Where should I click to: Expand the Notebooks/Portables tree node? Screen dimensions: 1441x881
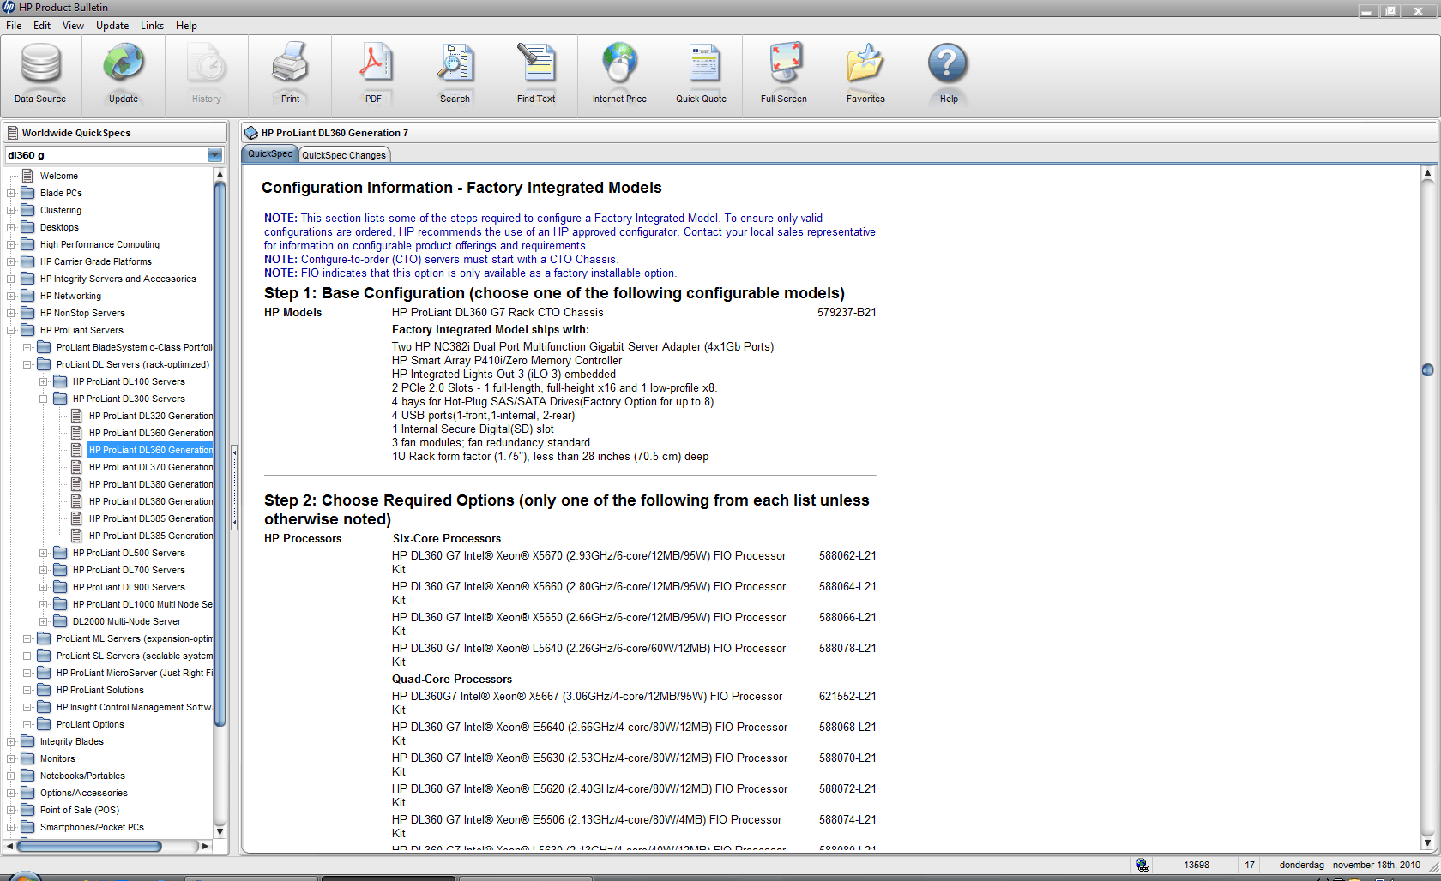(10, 776)
